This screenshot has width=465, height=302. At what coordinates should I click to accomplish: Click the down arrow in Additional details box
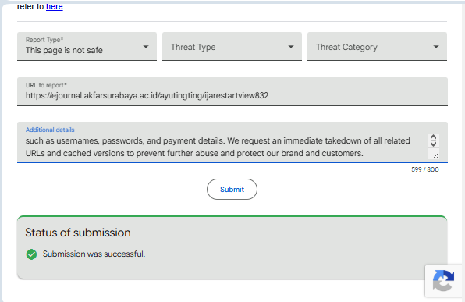click(433, 144)
